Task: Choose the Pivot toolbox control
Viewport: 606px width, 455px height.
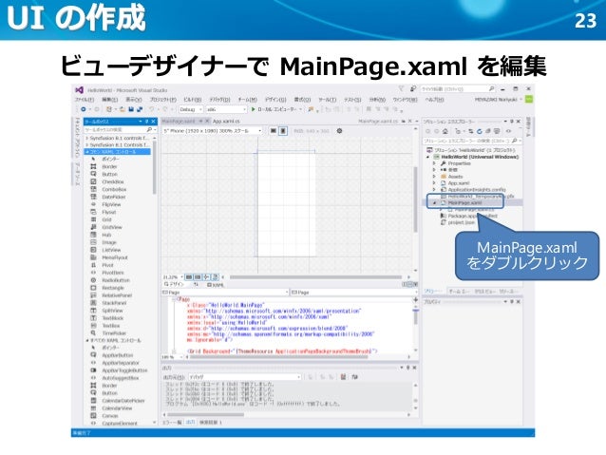Action: pos(108,265)
